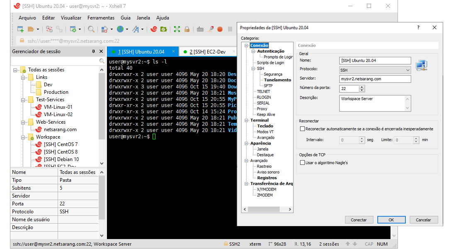
Task: Click the category tree horizontal scrollbar
Action: coord(264,210)
